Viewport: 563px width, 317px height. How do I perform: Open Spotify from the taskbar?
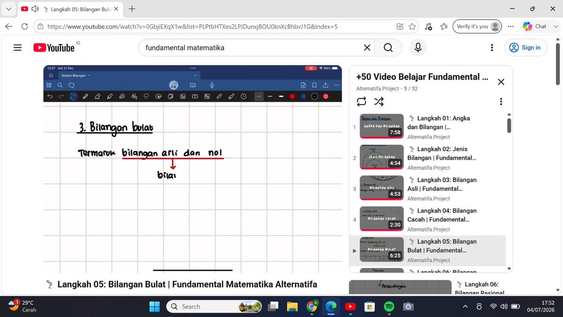(x=389, y=307)
